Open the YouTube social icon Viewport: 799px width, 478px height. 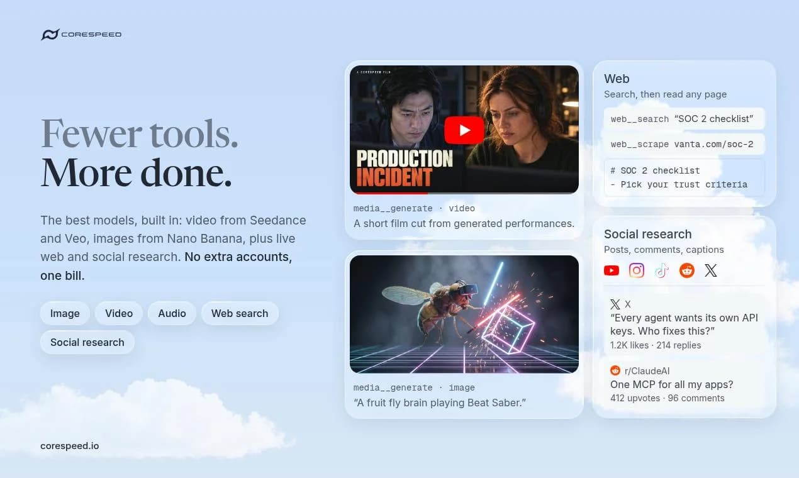[612, 270]
